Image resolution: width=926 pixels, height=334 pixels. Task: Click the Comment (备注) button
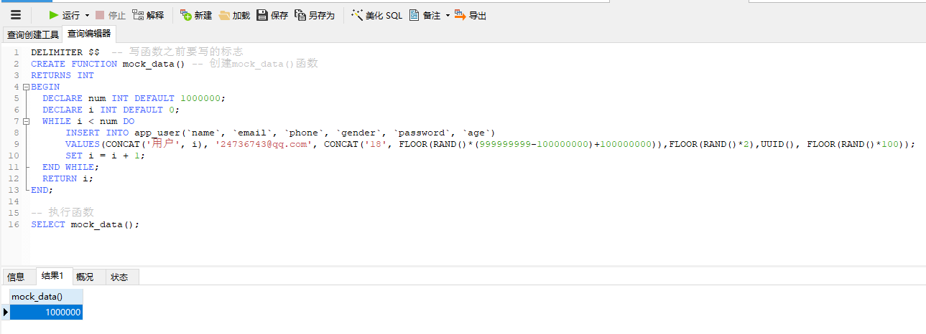[x=425, y=15]
